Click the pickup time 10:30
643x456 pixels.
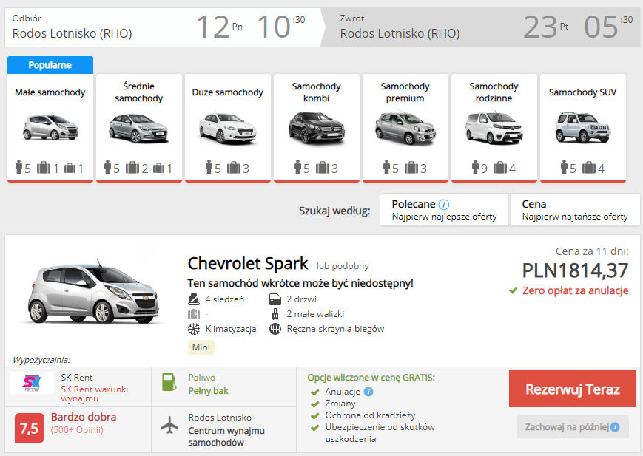click(281, 27)
